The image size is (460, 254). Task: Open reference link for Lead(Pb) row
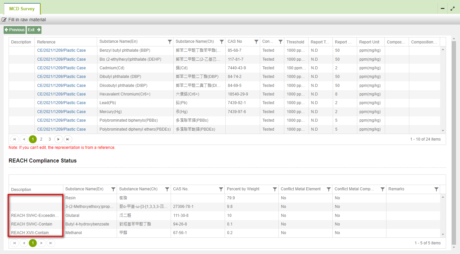61,103
